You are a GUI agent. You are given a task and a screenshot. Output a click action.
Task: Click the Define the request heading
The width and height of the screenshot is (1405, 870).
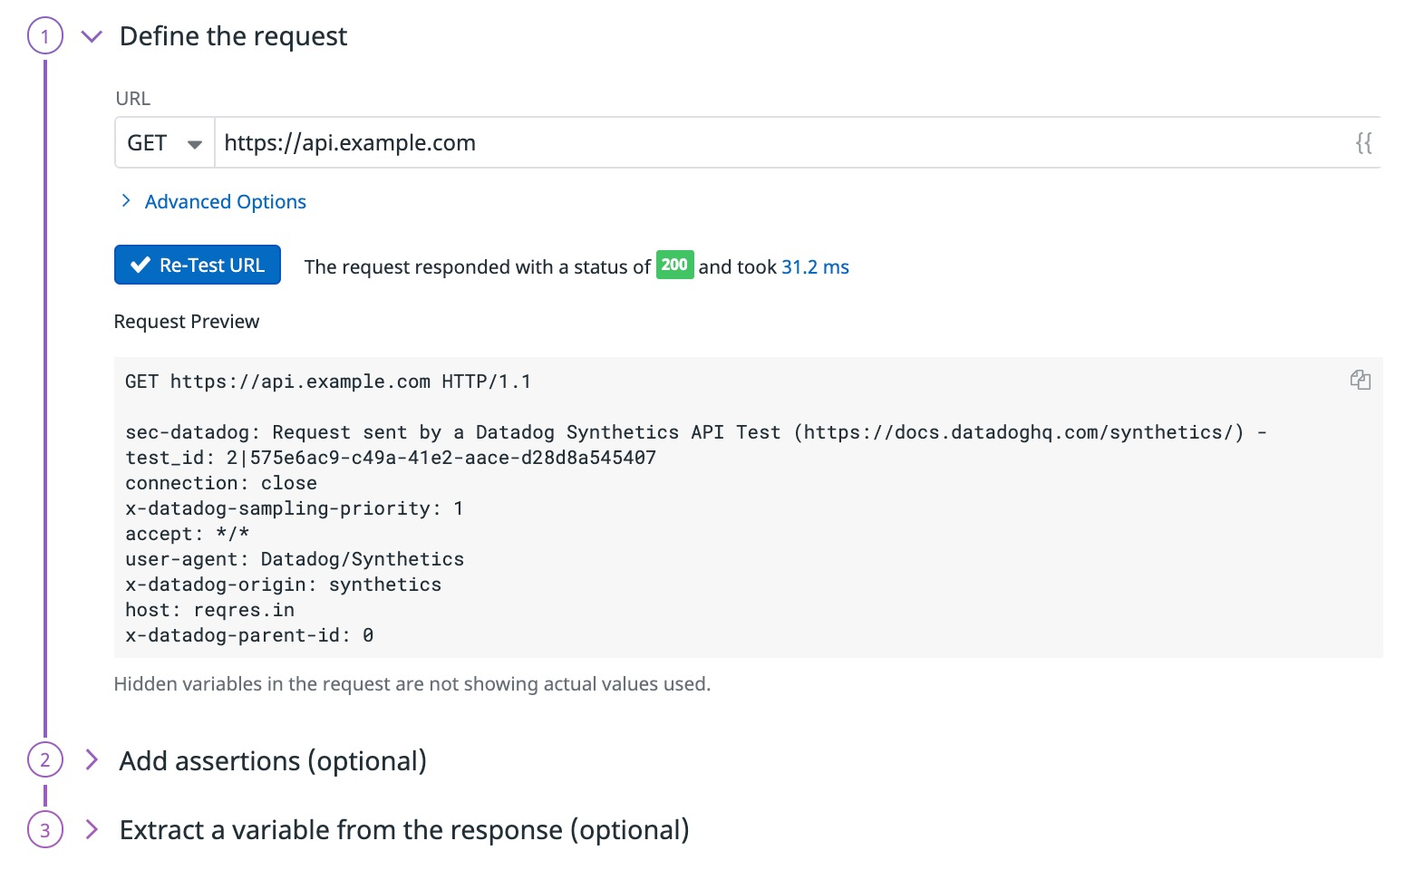233,36
